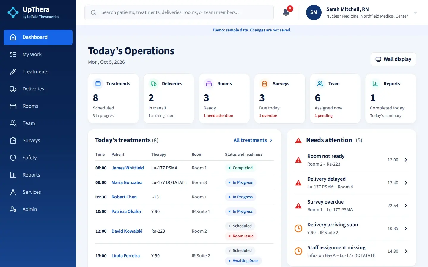The height and width of the screenshot is (267, 428).
Task: Click the UpThera logo icon
Action: [13, 12]
